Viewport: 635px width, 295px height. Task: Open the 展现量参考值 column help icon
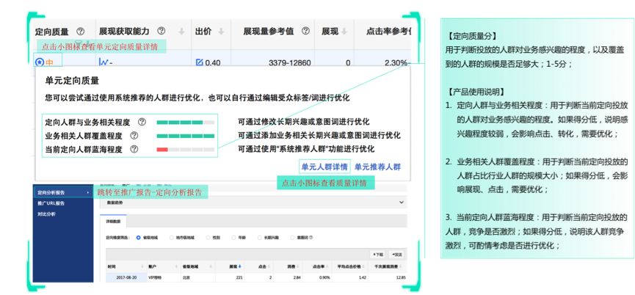306,31
